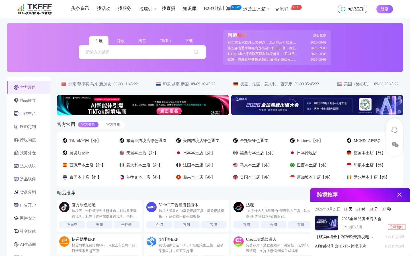Open the 美国本土店【外】 link
This screenshot has width=410, height=256.
pos(138,153)
